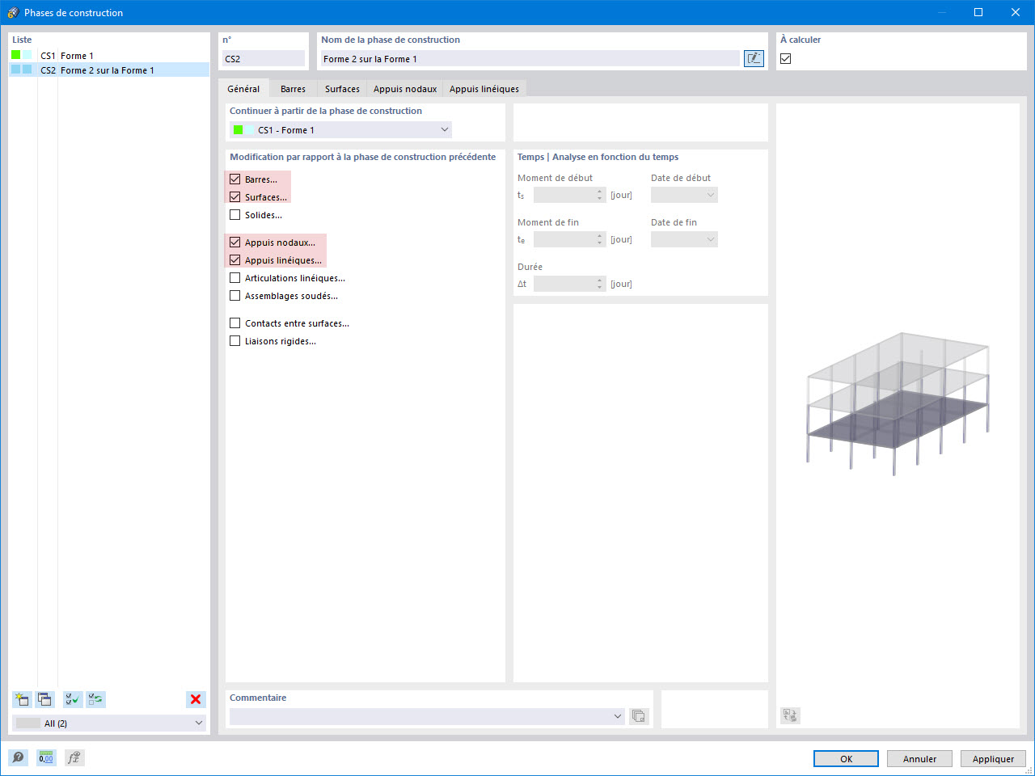Open the Surfaces tab

(341, 88)
